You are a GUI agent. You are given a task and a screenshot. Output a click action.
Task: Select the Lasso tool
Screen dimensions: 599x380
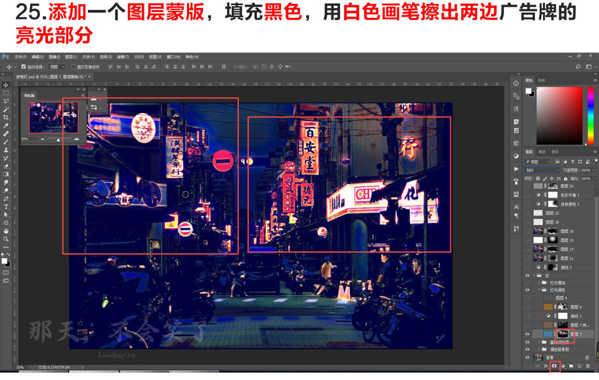(x=6, y=101)
